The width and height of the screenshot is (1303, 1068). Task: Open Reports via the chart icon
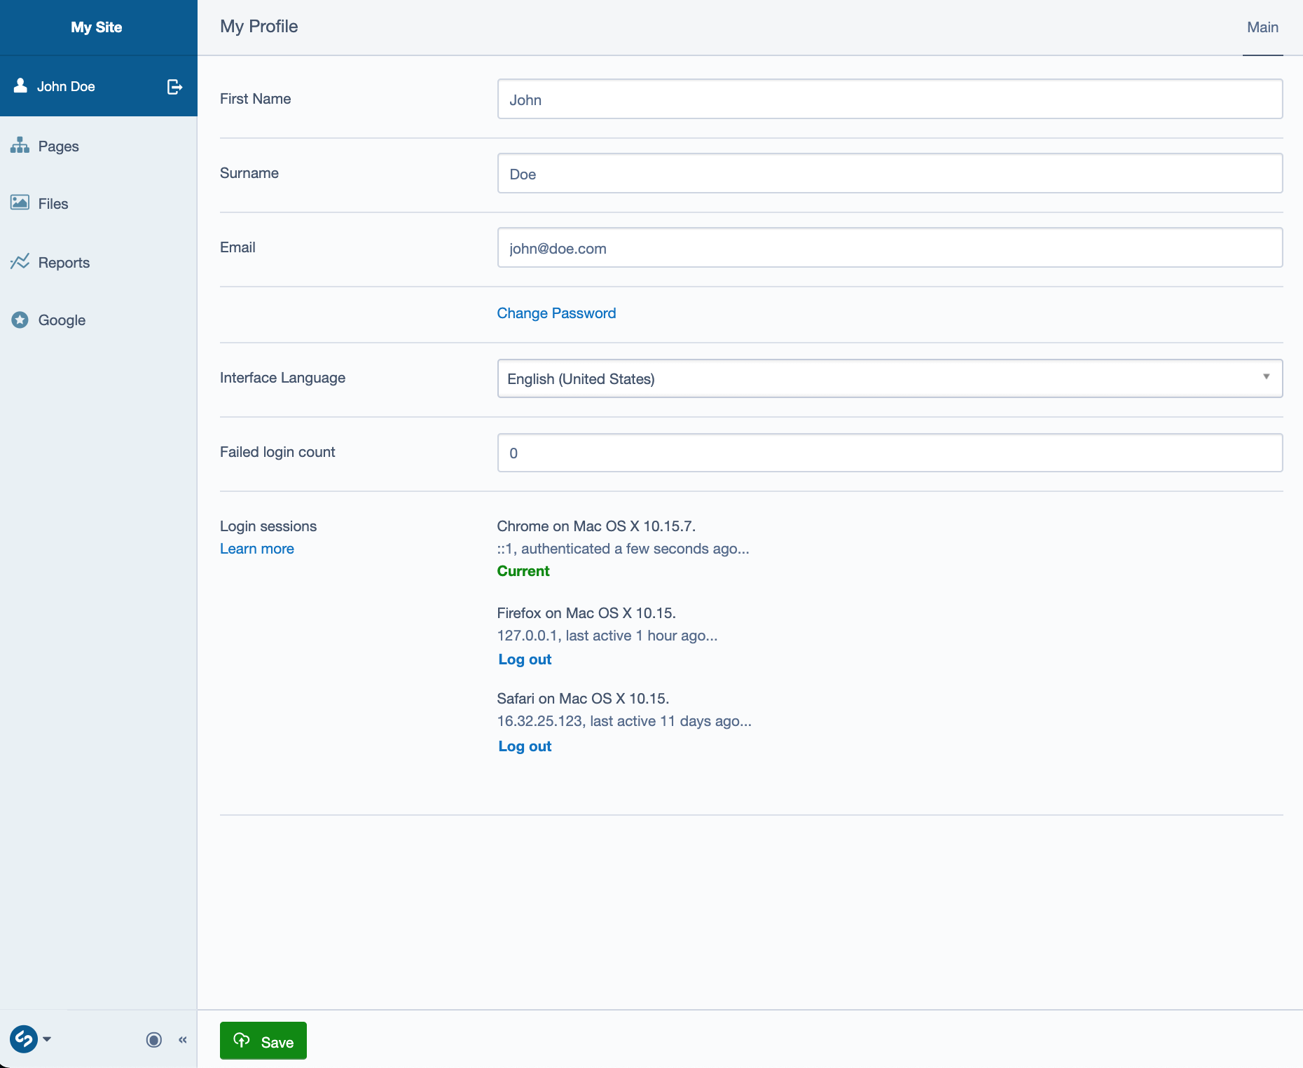pos(20,262)
